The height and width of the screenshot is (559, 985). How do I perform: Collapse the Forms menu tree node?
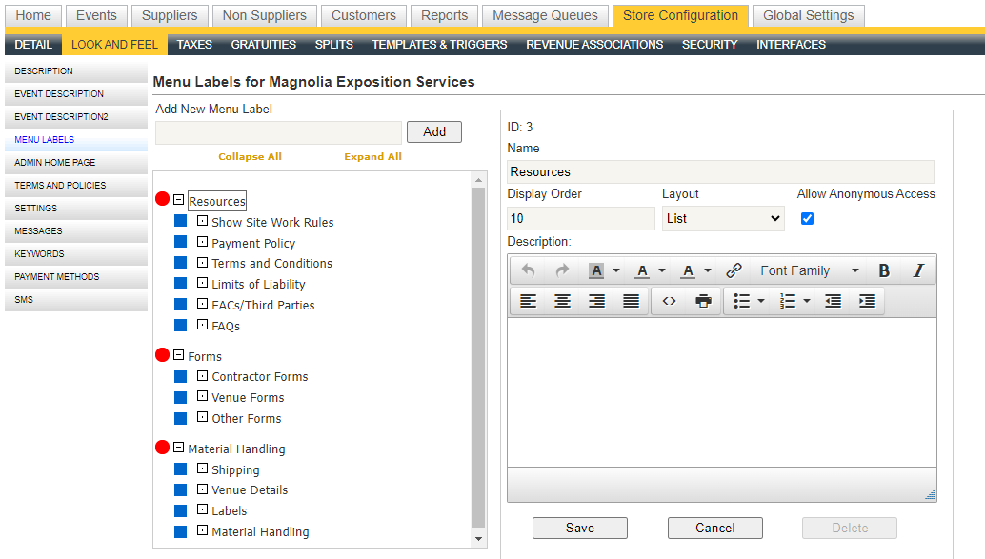[177, 355]
